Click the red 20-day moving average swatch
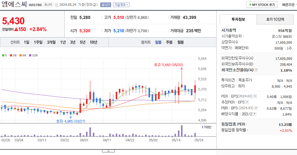Image resolution: width=297 pixels, height=155 pixels. click(11, 55)
